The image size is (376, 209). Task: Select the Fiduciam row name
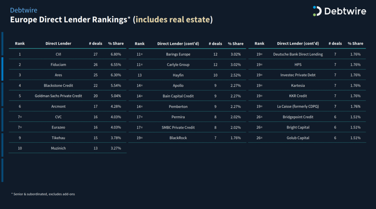point(58,64)
